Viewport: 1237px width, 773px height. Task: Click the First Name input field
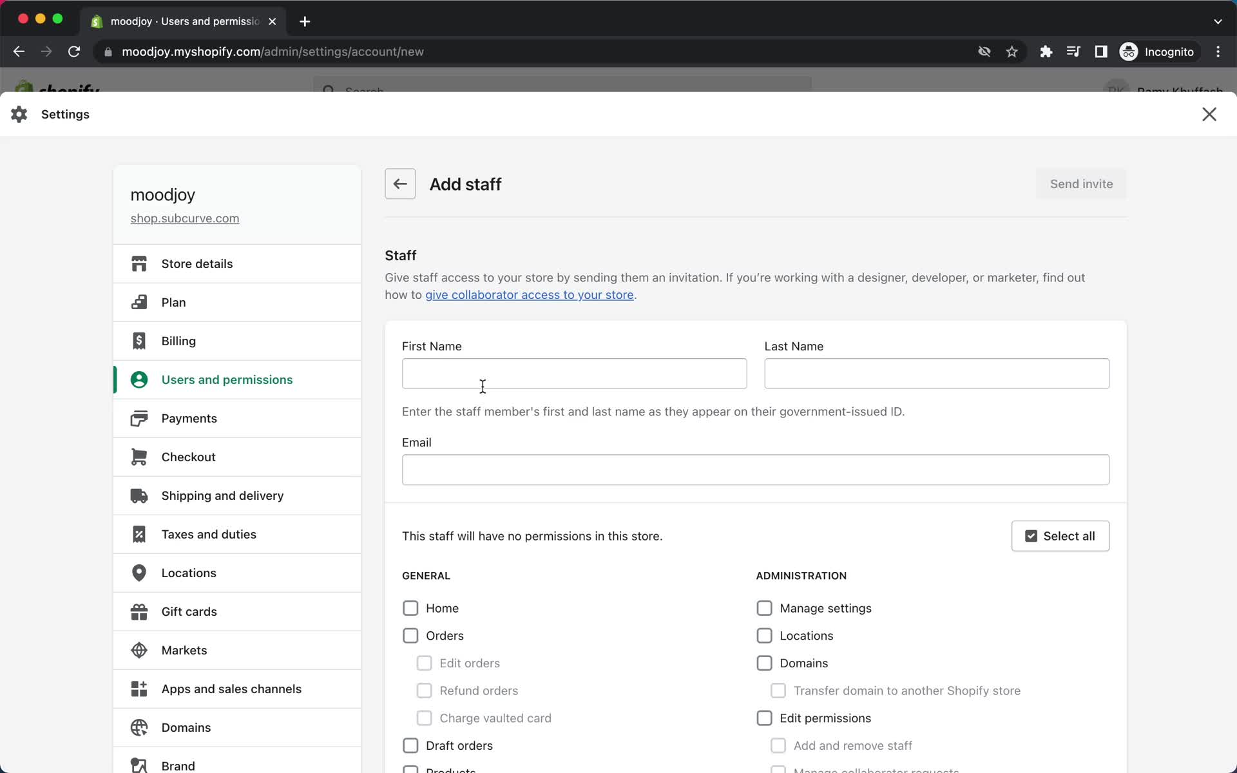pos(574,374)
